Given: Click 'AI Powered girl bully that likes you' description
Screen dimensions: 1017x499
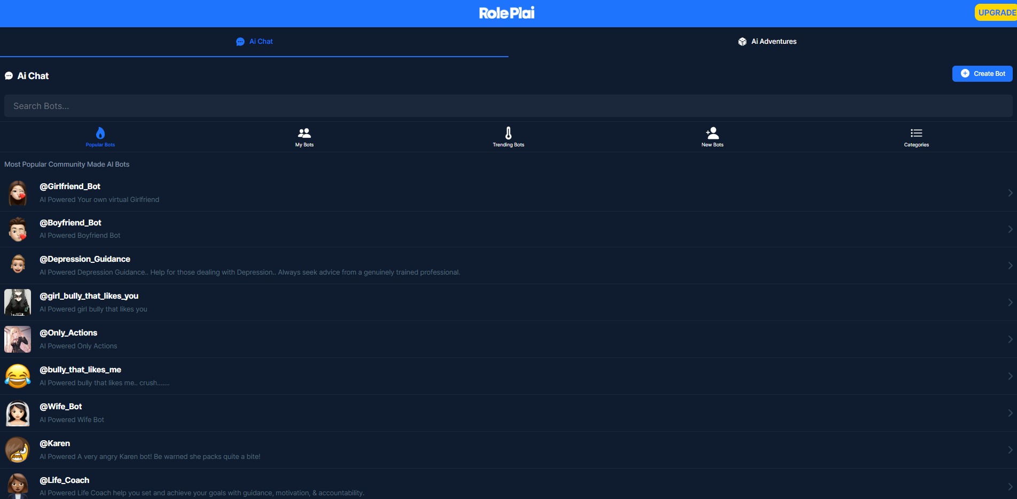Looking at the screenshot, I should coord(93,309).
